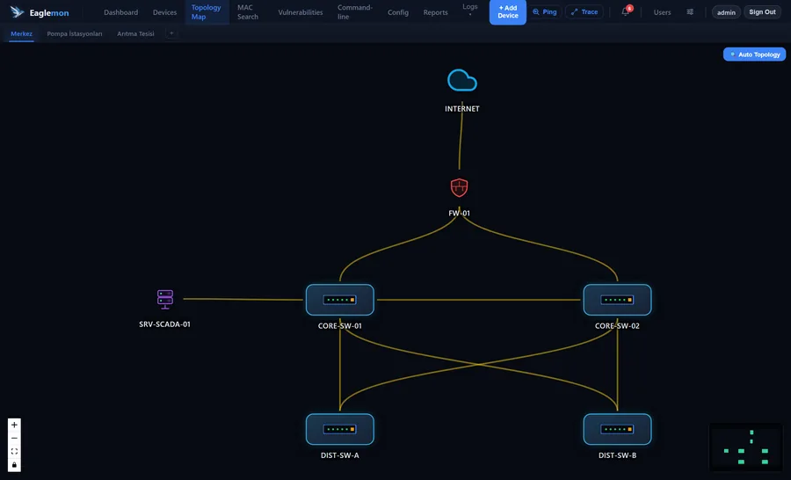Switch to the Arıtma Tesisi tab
The image size is (791, 480).
pos(135,33)
